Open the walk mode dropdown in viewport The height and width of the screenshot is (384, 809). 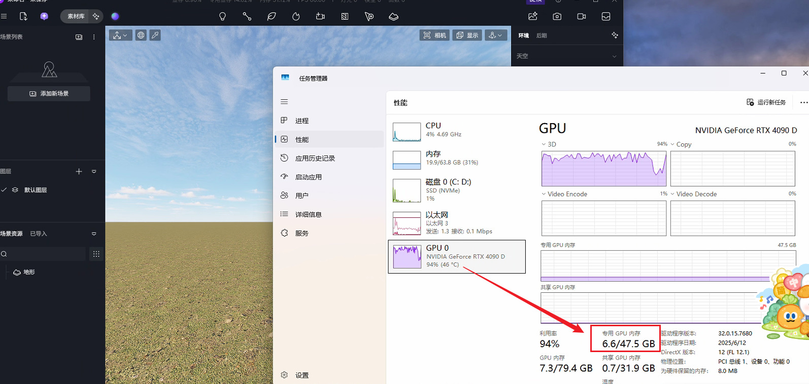tap(495, 35)
